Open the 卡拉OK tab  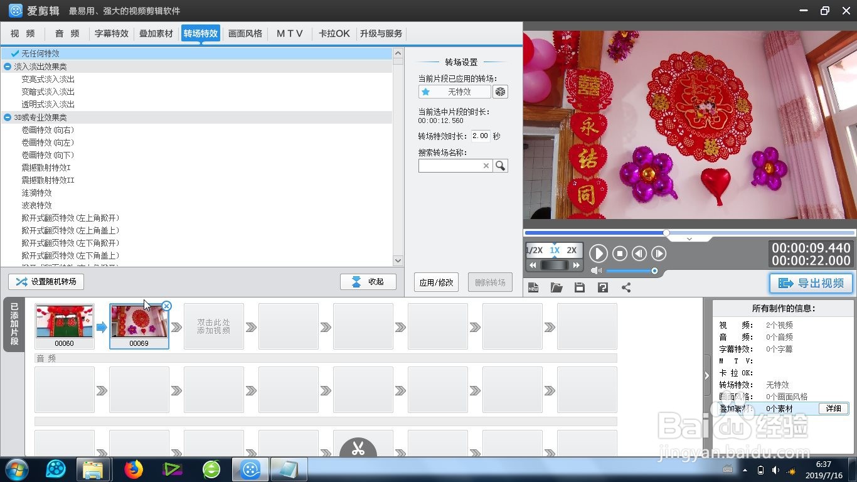pyautogui.click(x=334, y=33)
